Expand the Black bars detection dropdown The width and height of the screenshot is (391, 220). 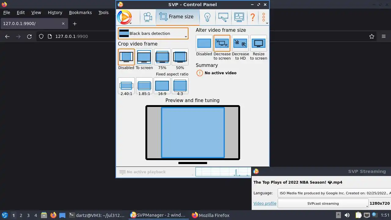pos(153,33)
